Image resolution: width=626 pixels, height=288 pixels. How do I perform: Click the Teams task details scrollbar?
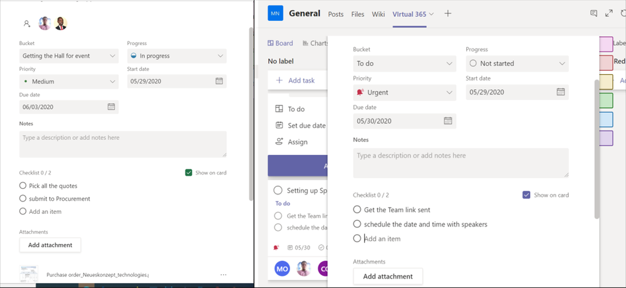click(597, 149)
